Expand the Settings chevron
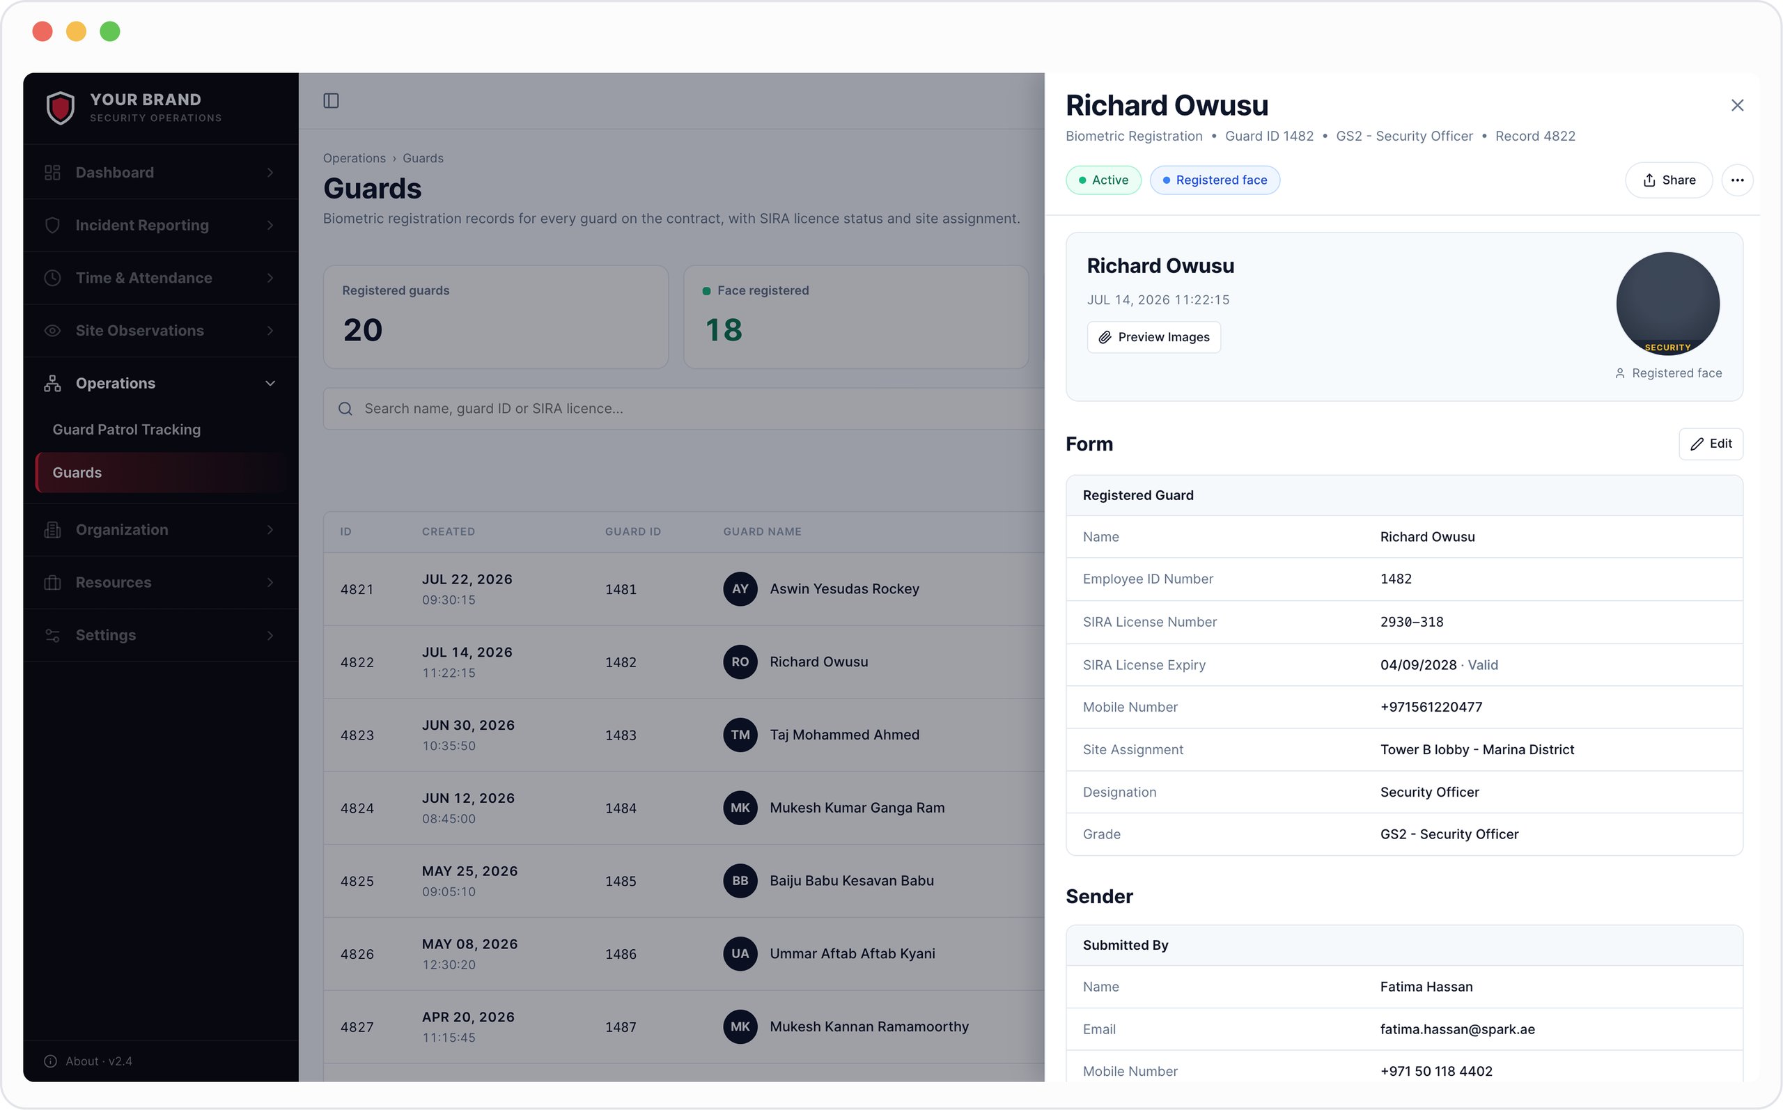The width and height of the screenshot is (1783, 1110). pos(270,635)
